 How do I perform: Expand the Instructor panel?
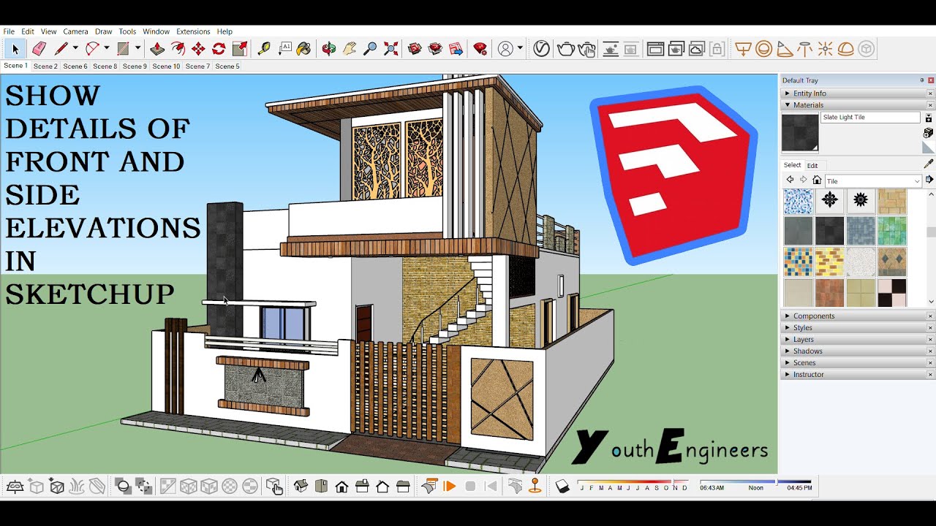click(x=857, y=374)
